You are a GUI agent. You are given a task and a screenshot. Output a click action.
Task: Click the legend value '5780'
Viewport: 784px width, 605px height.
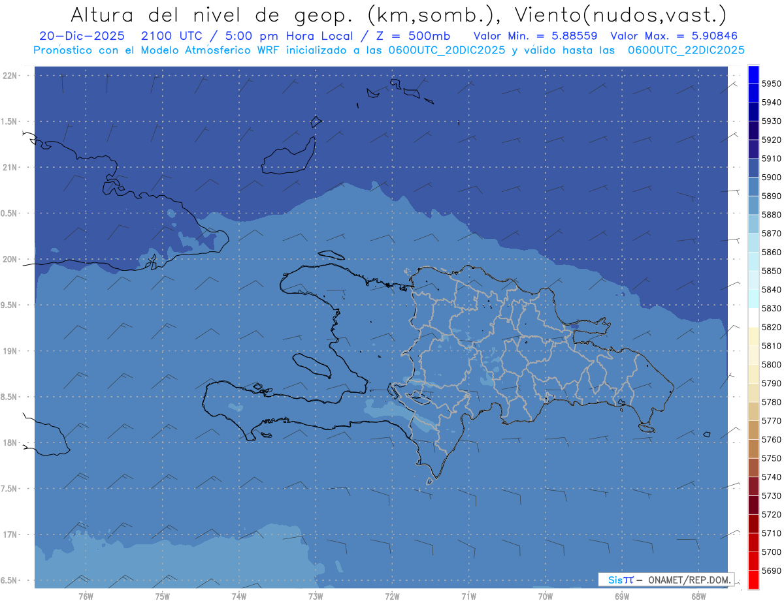(772, 402)
